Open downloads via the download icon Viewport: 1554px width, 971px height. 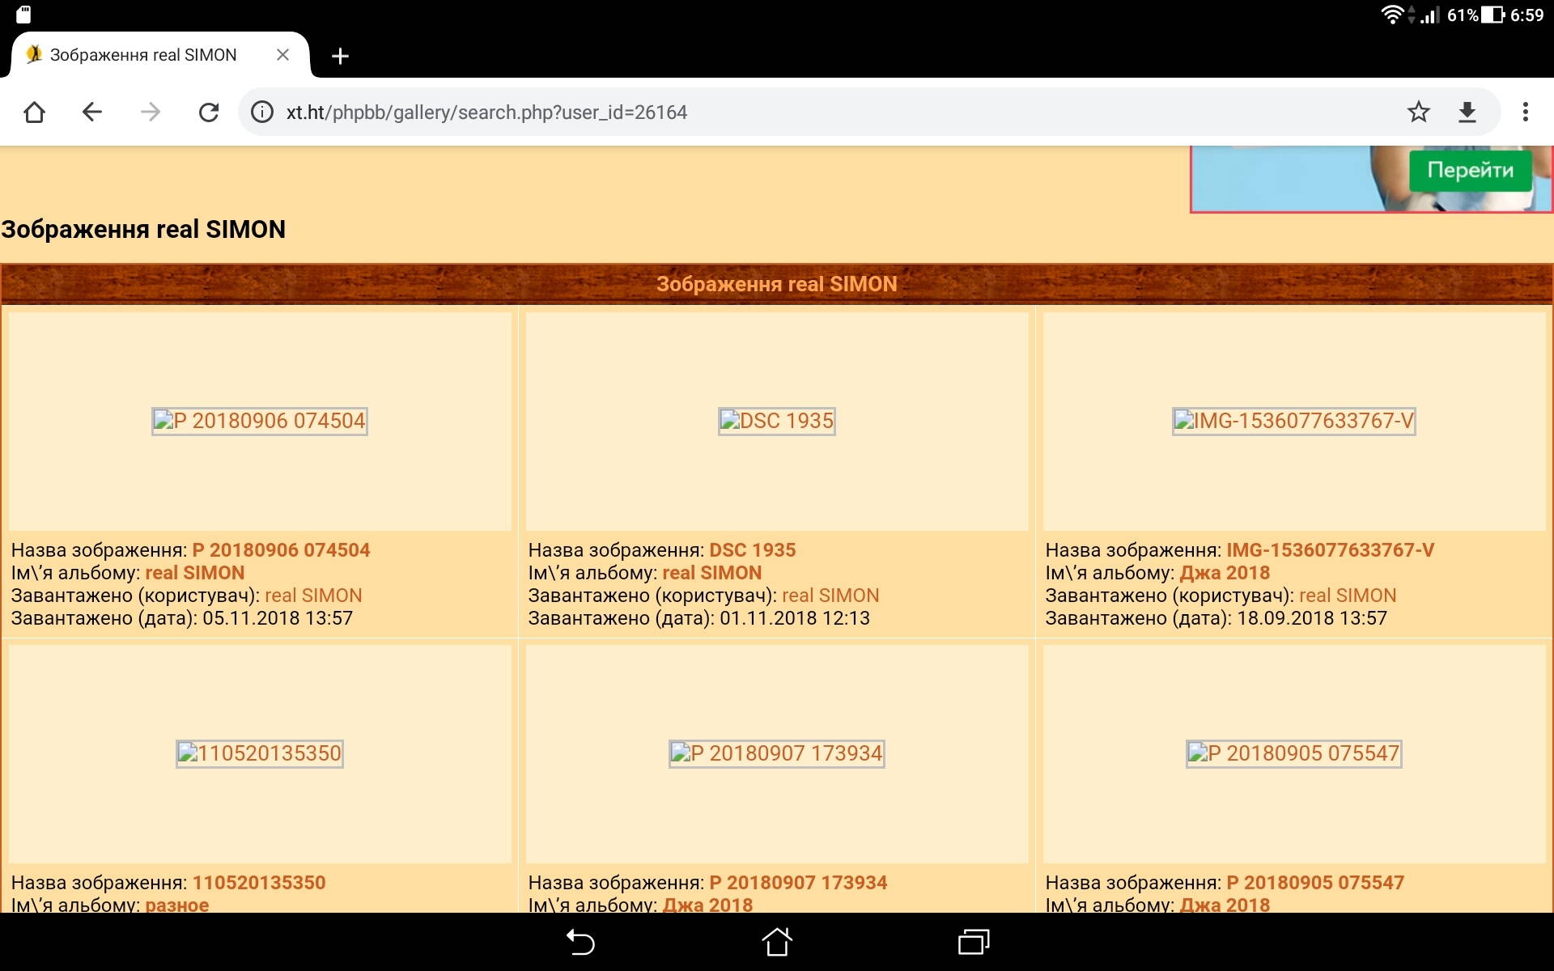(x=1467, y=112)
